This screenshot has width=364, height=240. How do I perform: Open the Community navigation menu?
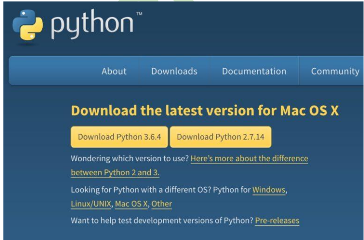click(335, 72)
